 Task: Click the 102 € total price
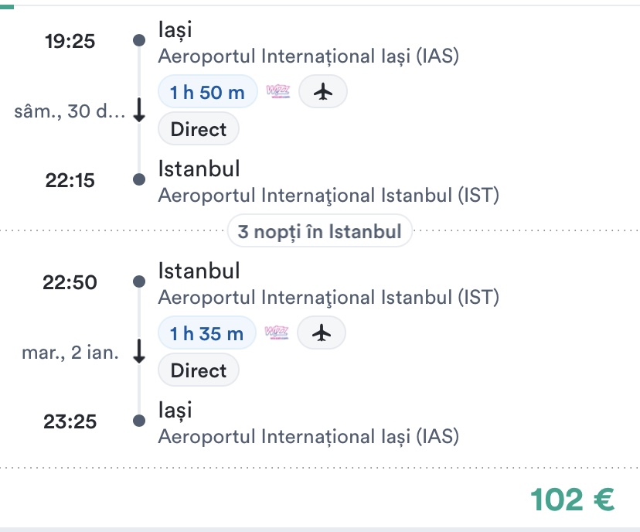[573, 500]
